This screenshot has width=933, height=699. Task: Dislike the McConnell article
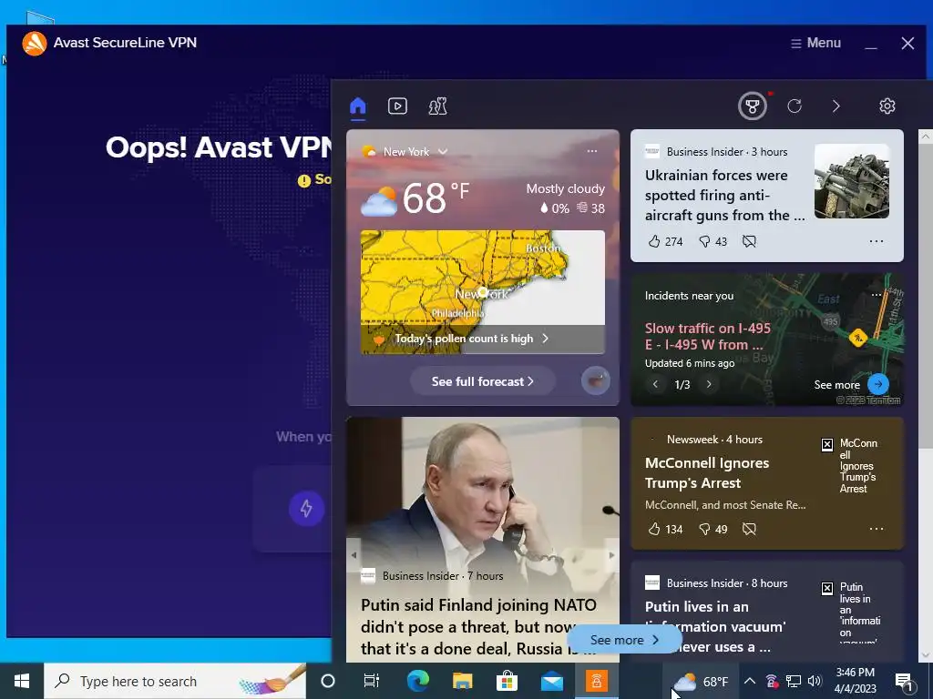(713, 529)
